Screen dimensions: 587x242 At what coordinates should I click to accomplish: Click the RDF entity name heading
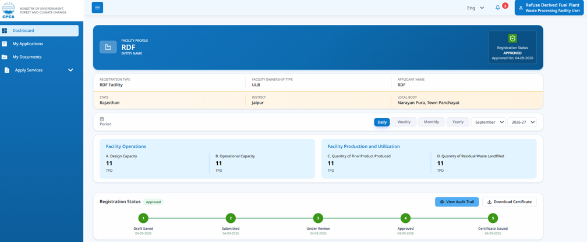tap(128, 48)
